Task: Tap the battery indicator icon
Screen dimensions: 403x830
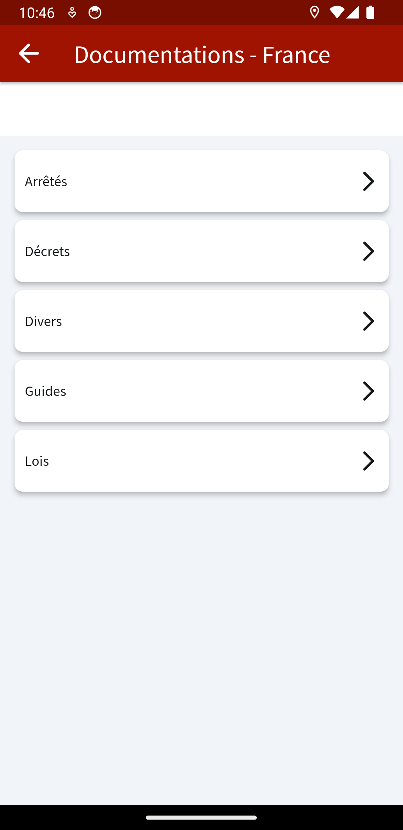Action: click(x=370, y=12)
